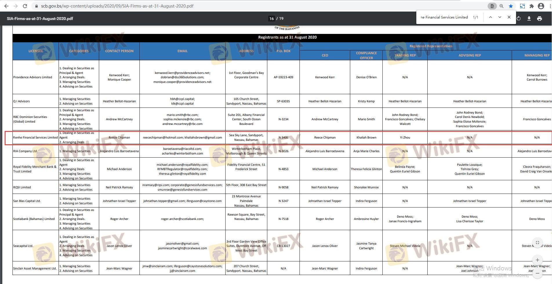Open the browser zoom magnifier icon

(502, 6)
